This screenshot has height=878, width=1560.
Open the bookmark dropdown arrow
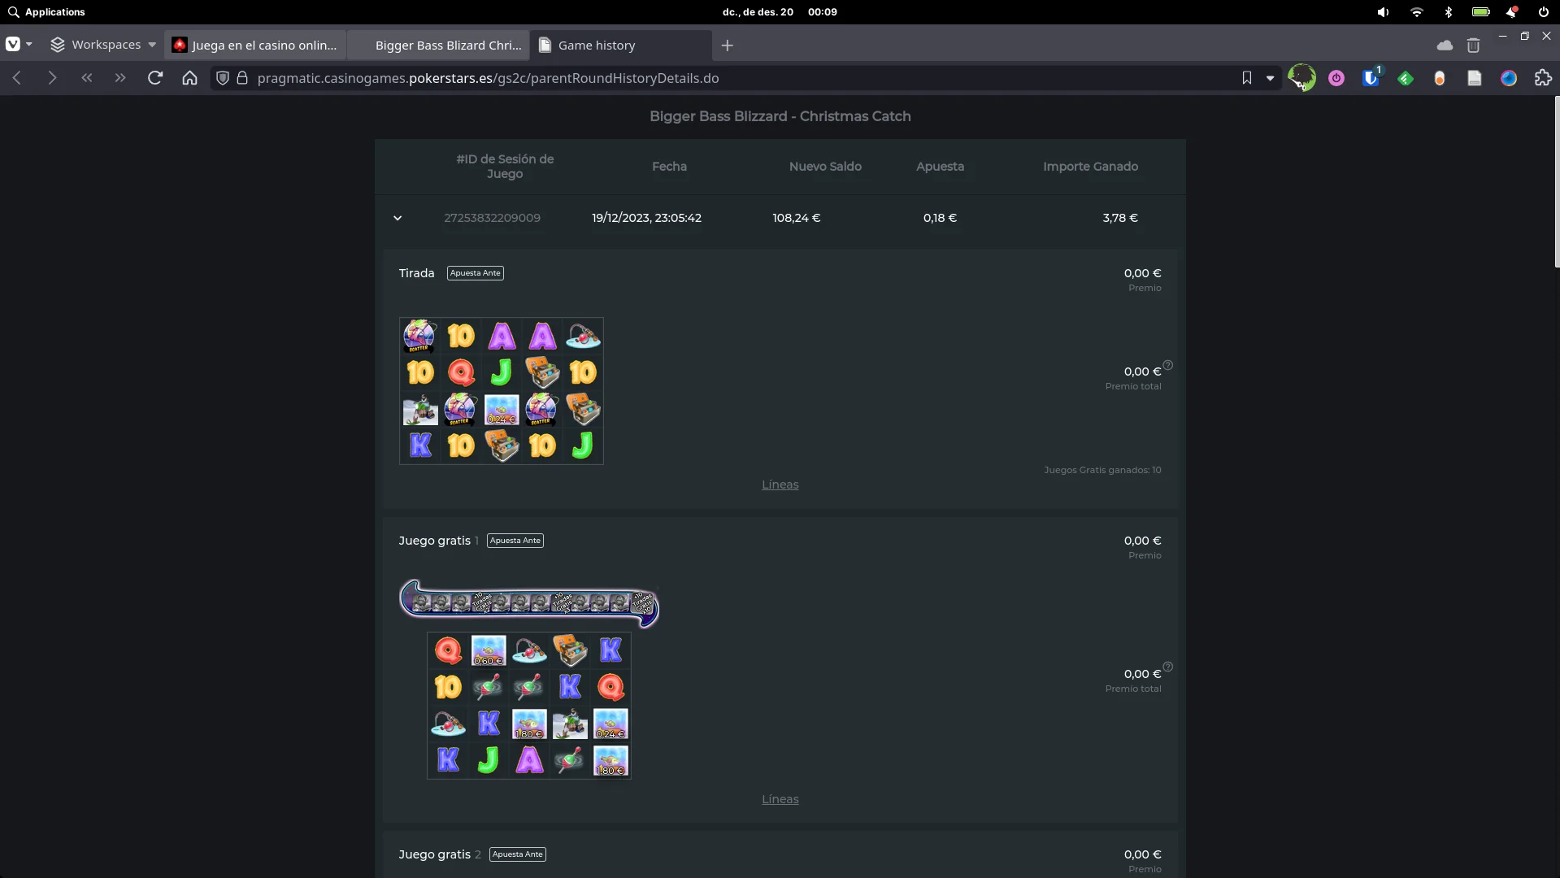pos(1270,78)
